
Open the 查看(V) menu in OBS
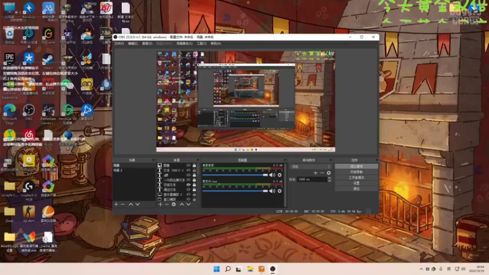147,43
